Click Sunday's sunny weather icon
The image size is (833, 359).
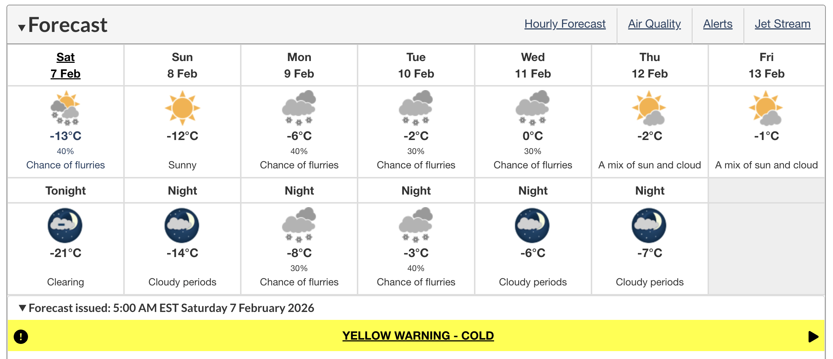click(182, 108)
